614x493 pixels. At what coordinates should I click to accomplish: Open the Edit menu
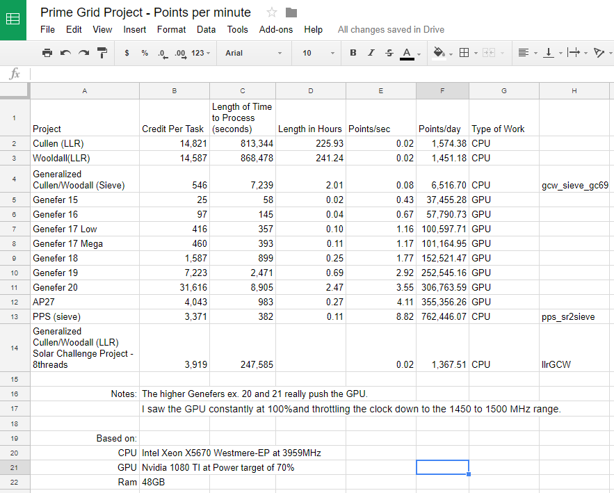click(74, 30)
